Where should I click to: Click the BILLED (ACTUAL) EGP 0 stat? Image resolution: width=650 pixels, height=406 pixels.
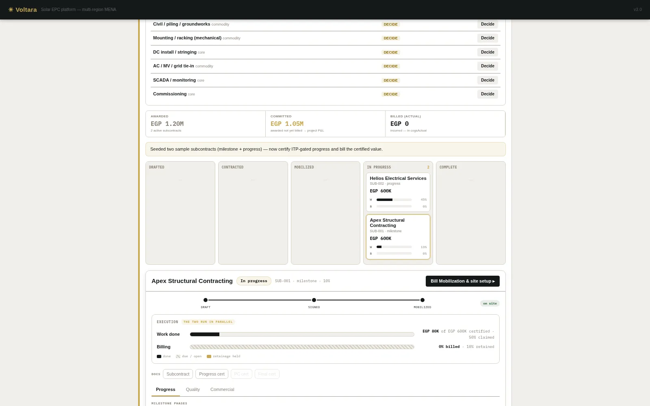pyautogui.click(x=445, y=124)
